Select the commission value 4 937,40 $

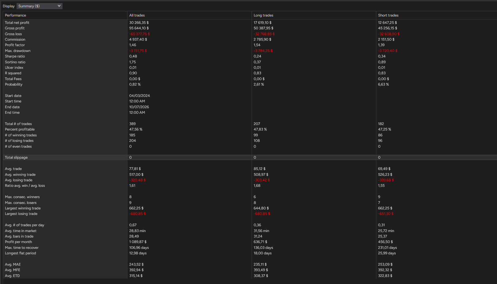click(x=138, y=39)
